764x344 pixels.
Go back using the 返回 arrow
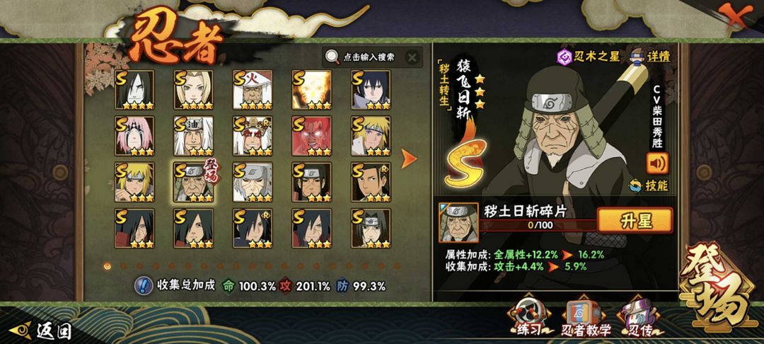pyautogui.click(x=42, y=331)
